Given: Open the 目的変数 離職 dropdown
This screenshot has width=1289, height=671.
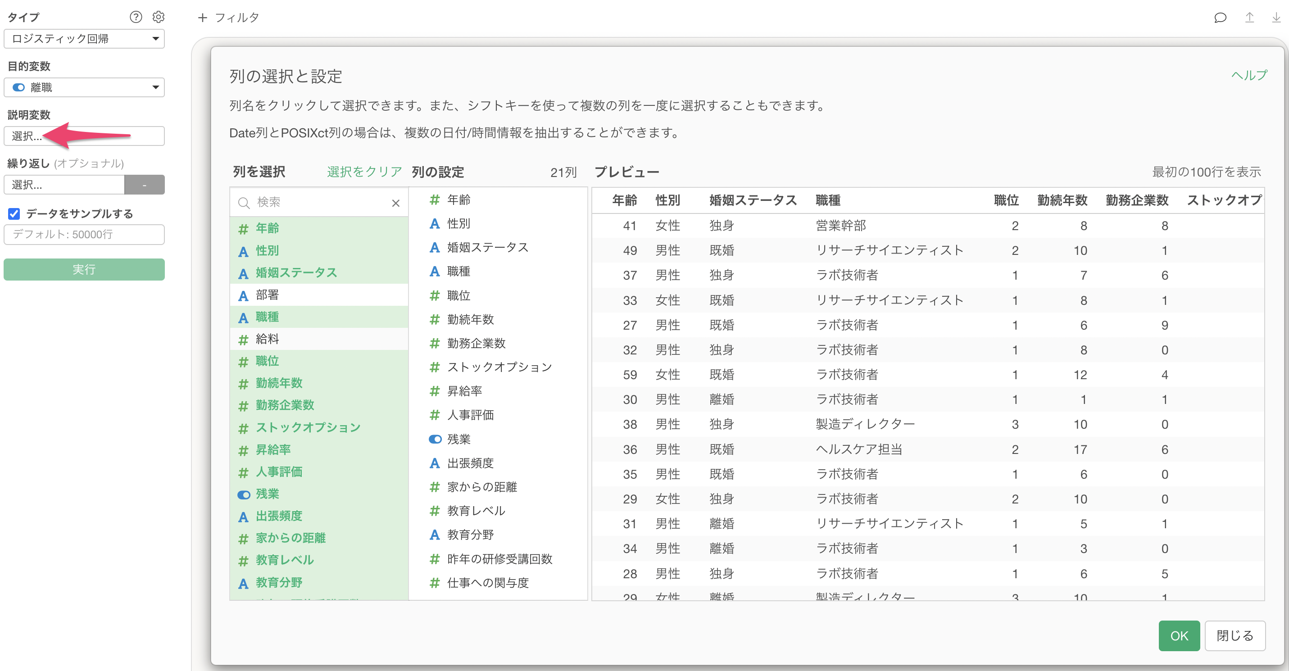Looking at the screenshot, I should 84,87.
